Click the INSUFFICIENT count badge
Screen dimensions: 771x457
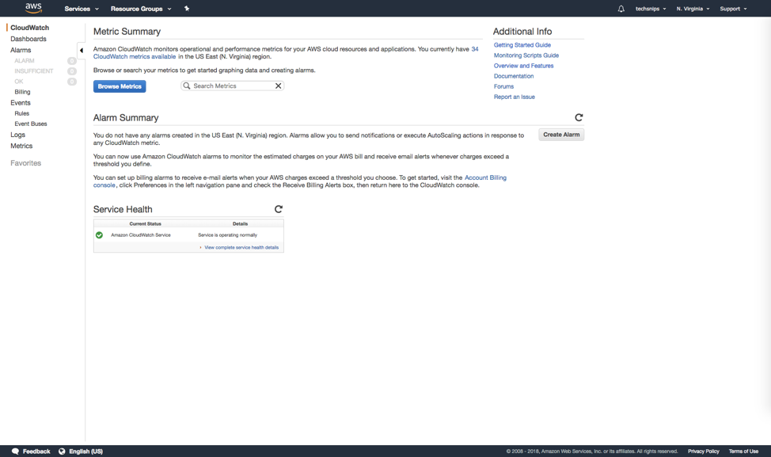72,70
